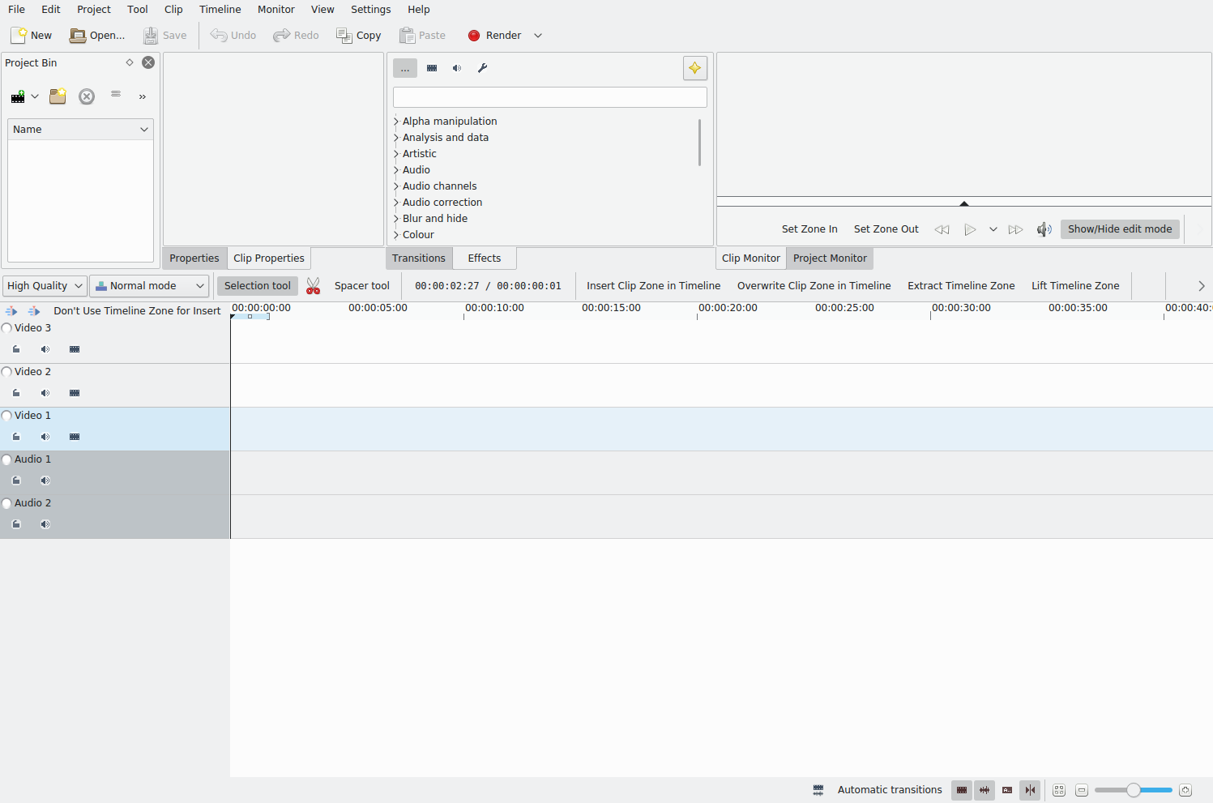Open the Name column header dropdown

click(80, 130)
